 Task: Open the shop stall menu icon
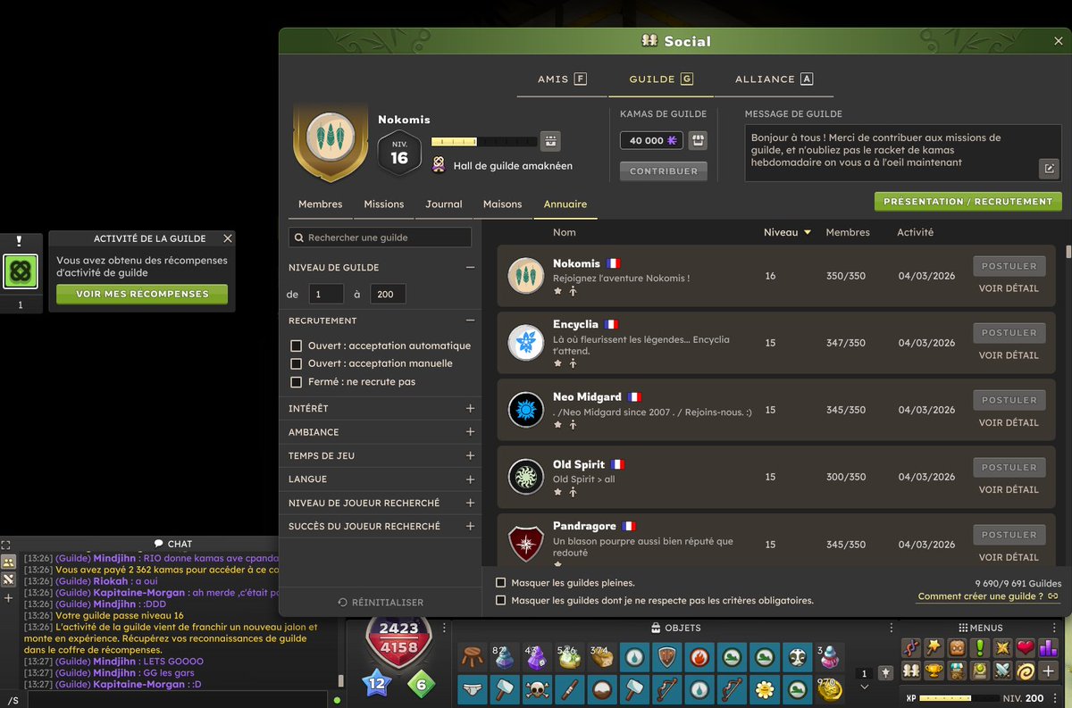coord(957,671)
